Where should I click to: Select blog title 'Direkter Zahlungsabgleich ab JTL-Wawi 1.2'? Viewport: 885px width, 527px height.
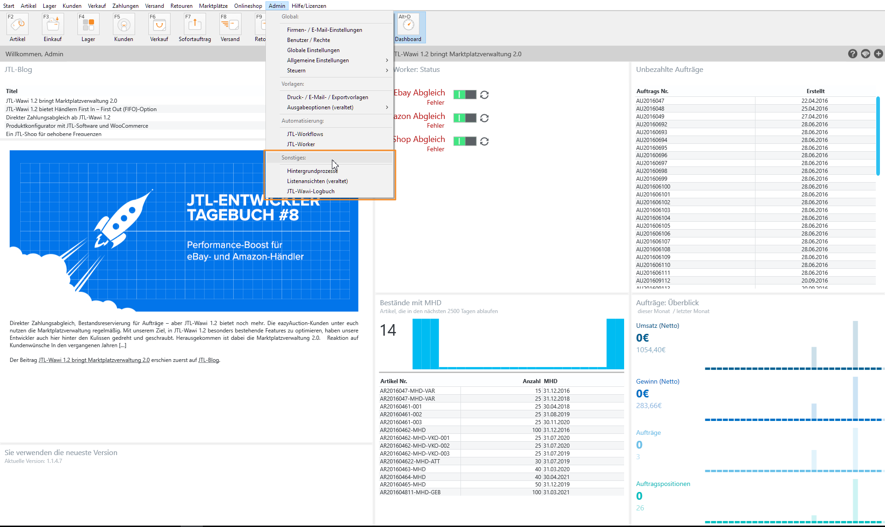(x=58, y=118)
